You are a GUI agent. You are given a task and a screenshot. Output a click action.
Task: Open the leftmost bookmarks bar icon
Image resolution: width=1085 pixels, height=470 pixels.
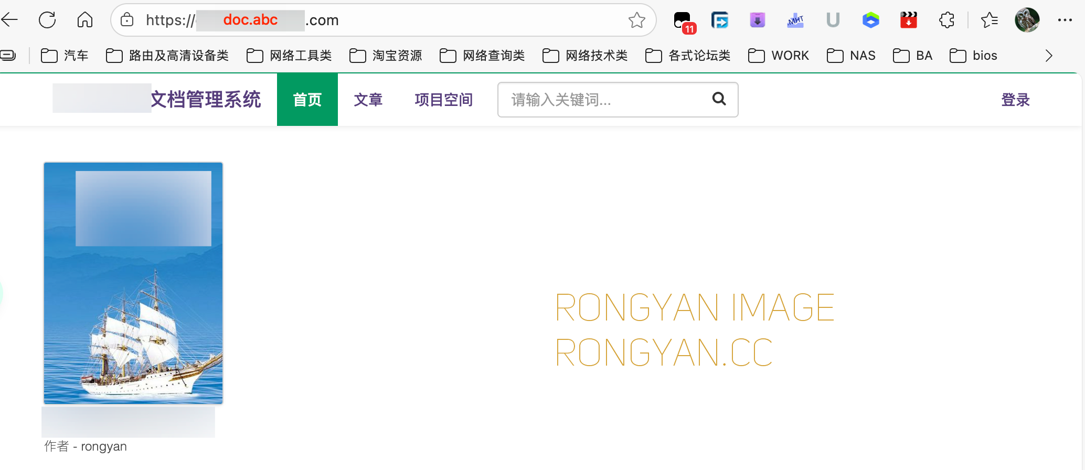8,55
